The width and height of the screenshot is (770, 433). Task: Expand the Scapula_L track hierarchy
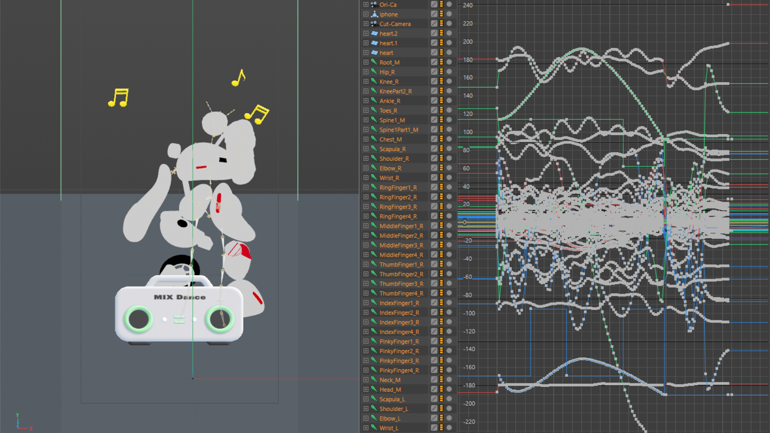(366, 399)
